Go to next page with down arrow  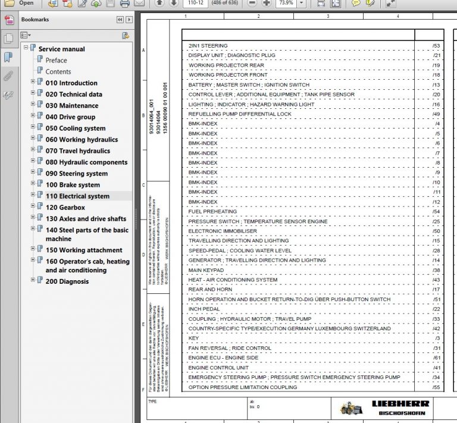(x=174, y=3)
